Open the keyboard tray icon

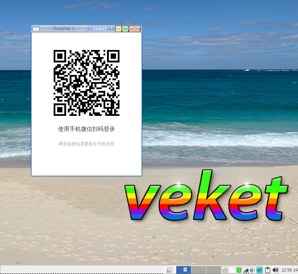pyautogui.click(x=225, y=270)
